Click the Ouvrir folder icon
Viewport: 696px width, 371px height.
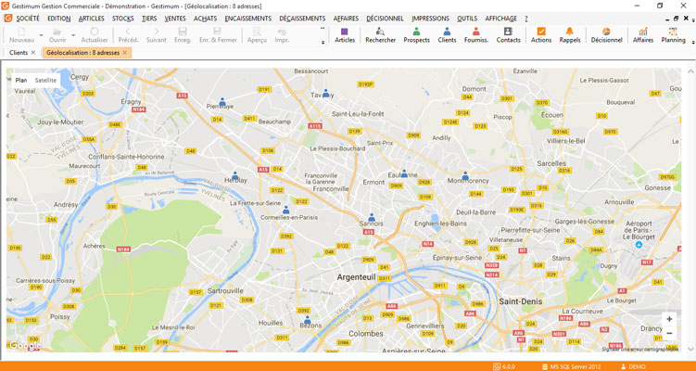pos(57,35)
